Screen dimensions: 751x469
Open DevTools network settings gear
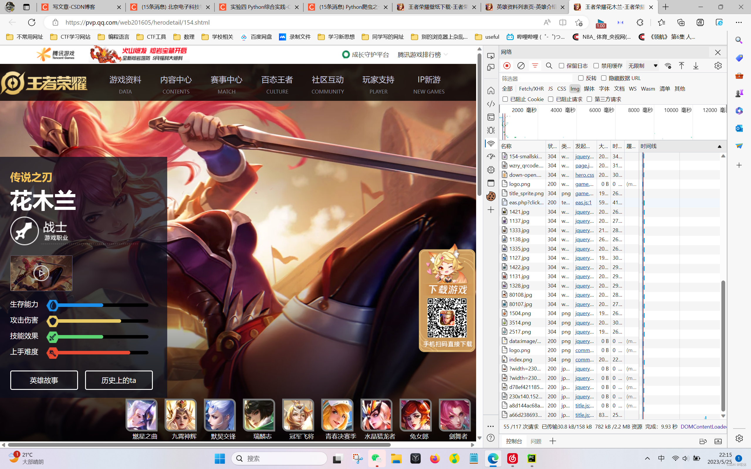pyautogui.click(x=718, y=66)
